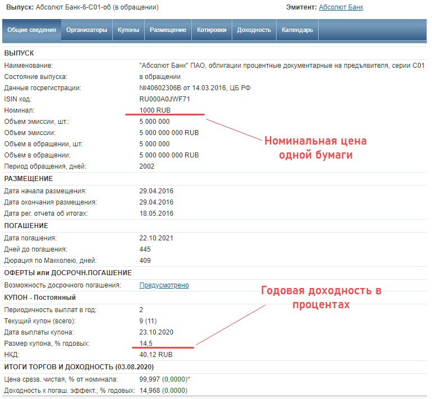Show the Доходность tab
The image size is (432, 399).
tap(254, 30)
